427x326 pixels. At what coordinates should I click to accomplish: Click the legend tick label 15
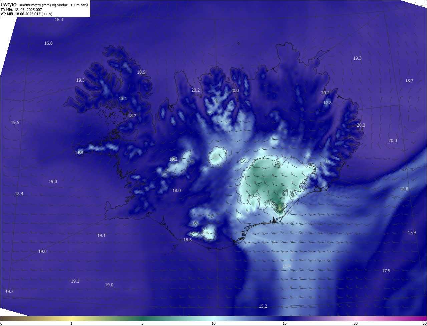pos(285,323)
